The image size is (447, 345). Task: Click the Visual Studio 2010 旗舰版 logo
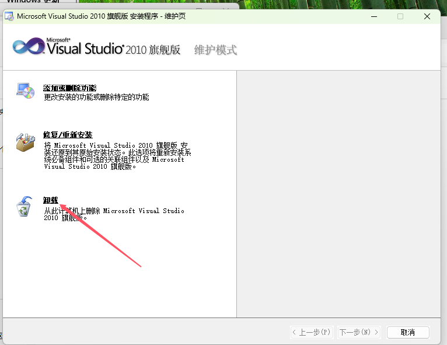point(96,47)
